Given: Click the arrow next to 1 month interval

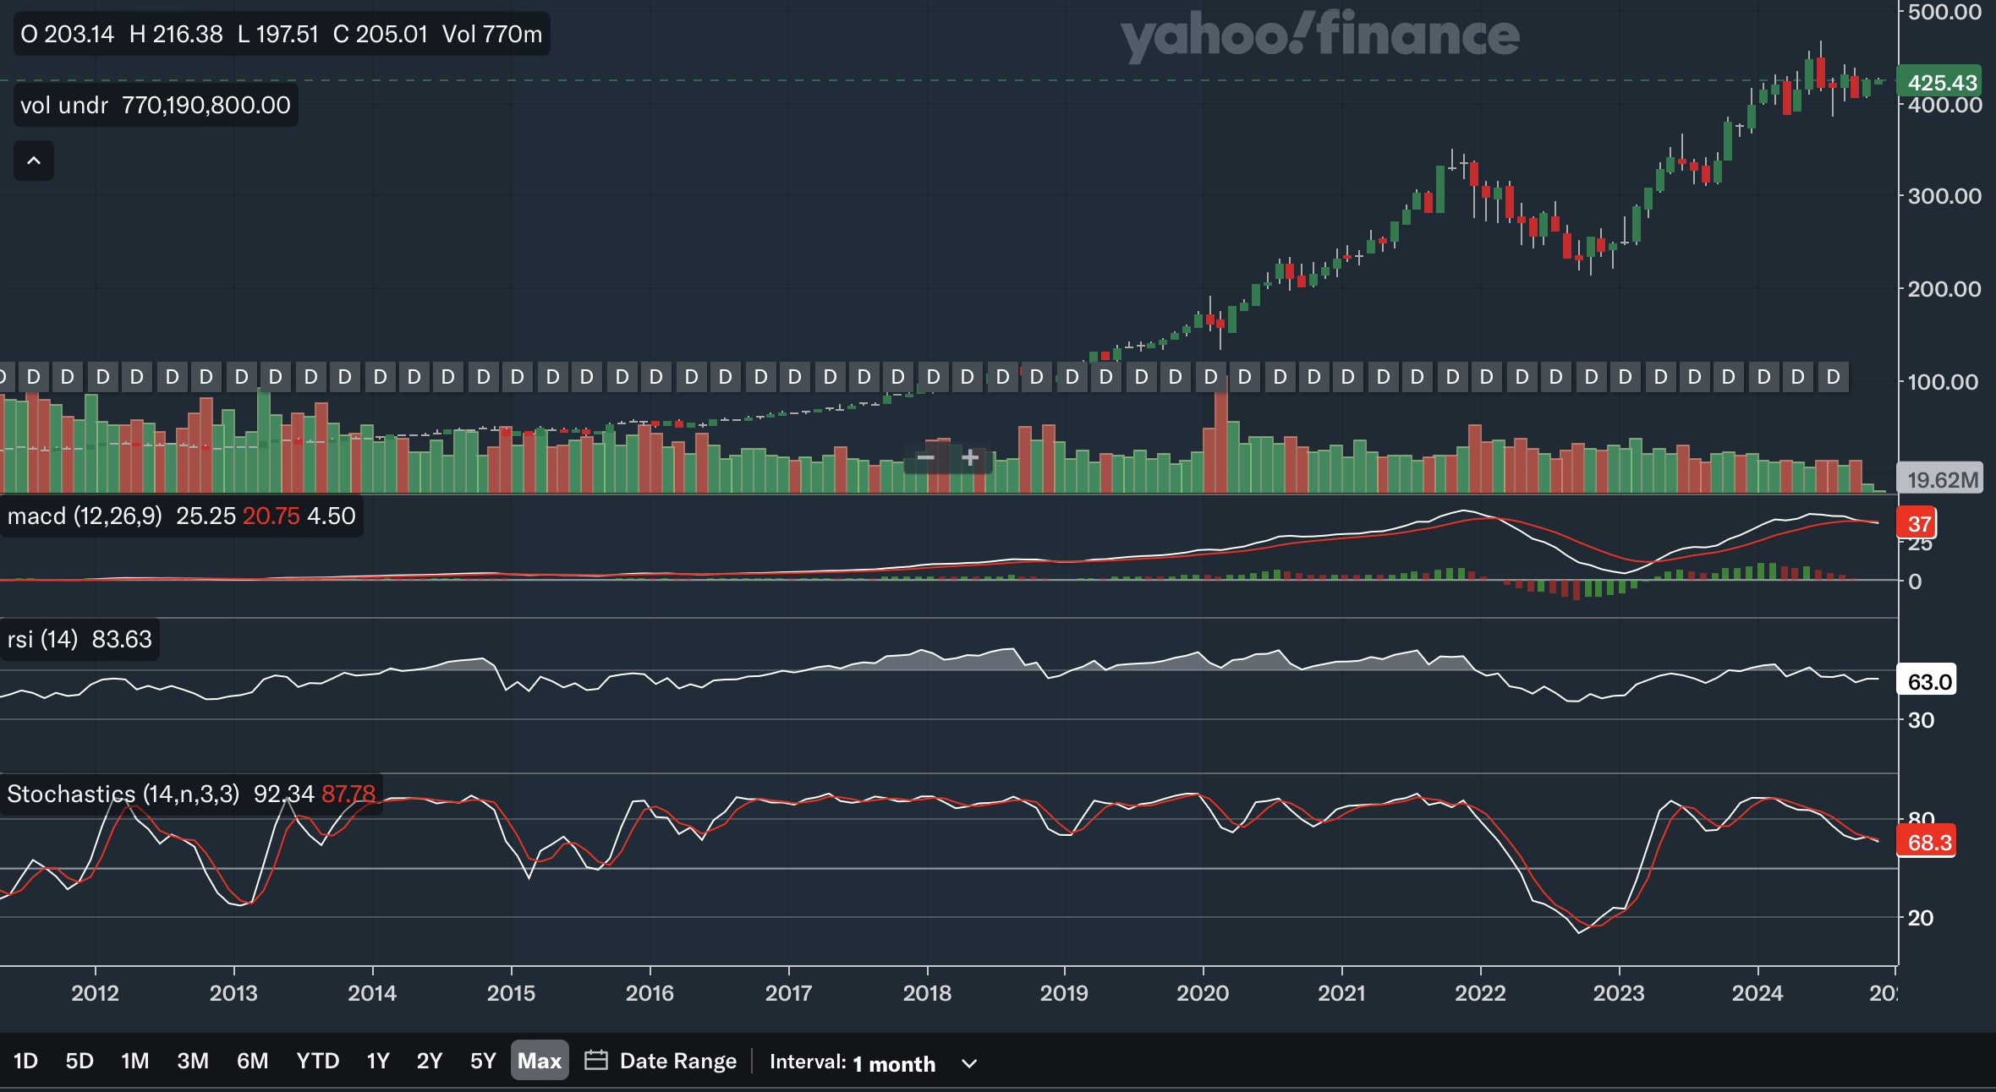Looking at the screenshot, I should coord(969,1063).
